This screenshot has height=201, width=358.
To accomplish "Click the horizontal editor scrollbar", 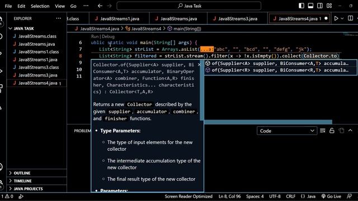I will pyautogui.click(x=268, y=122).
